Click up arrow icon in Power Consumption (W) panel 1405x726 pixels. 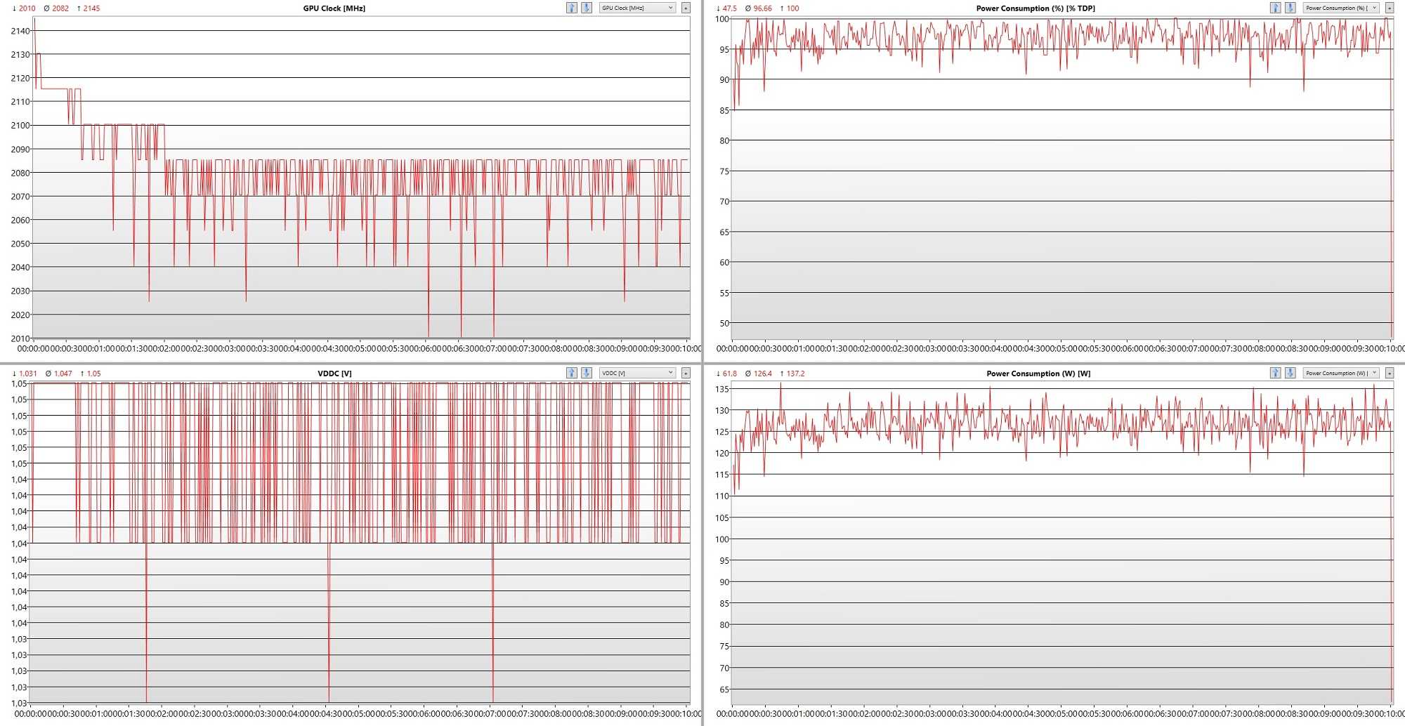pyautogui.click(x=1275, y=373)
